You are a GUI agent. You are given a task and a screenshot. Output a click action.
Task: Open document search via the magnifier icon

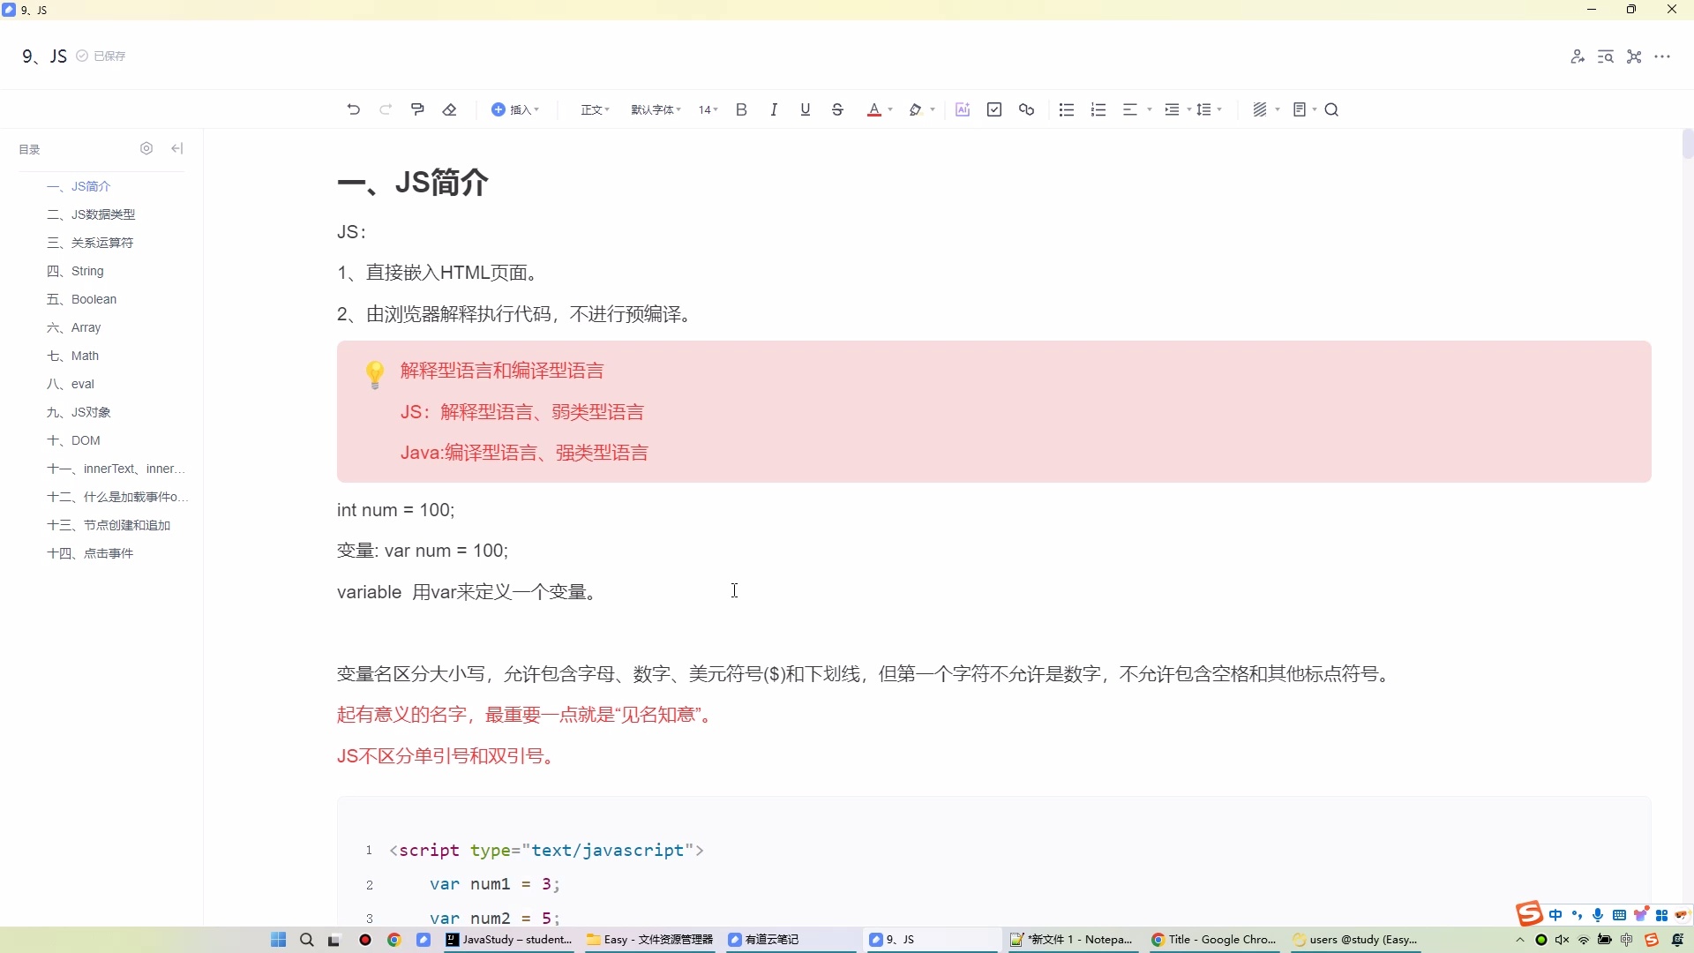tap(1332, 109)
